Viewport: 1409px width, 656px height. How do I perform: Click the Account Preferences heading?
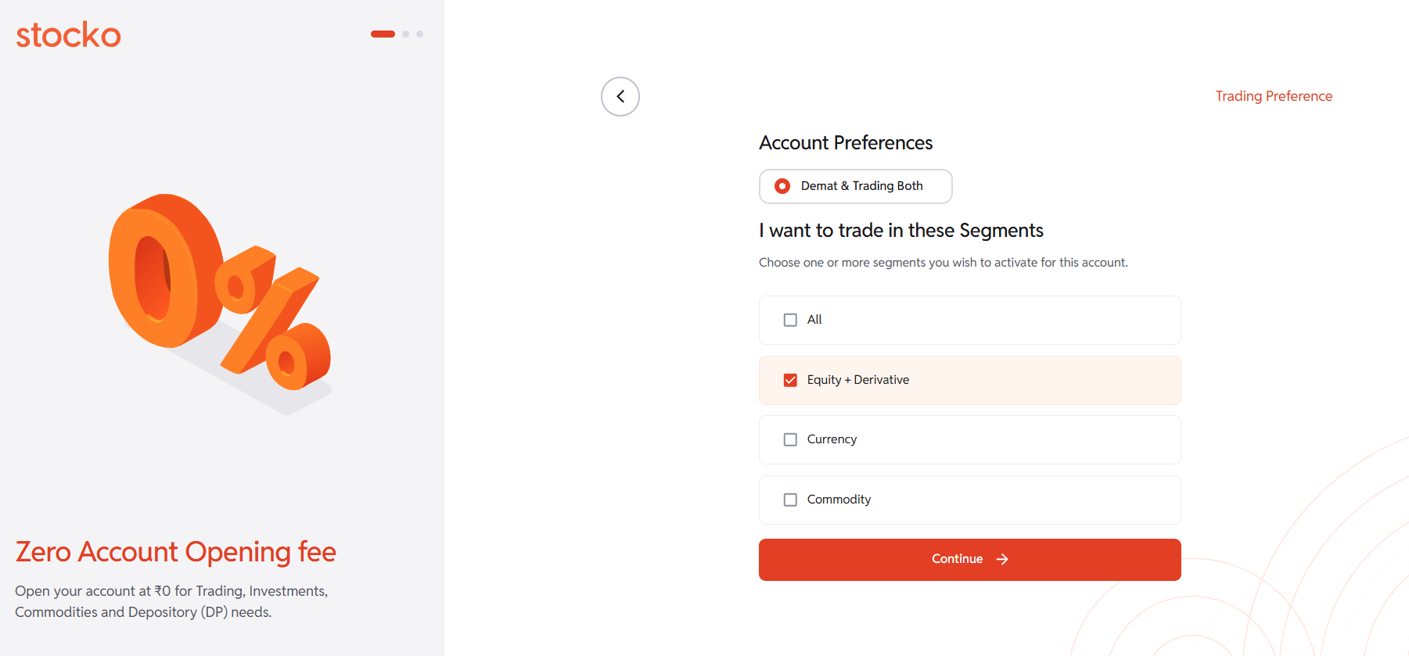click(x=846, y=143)
